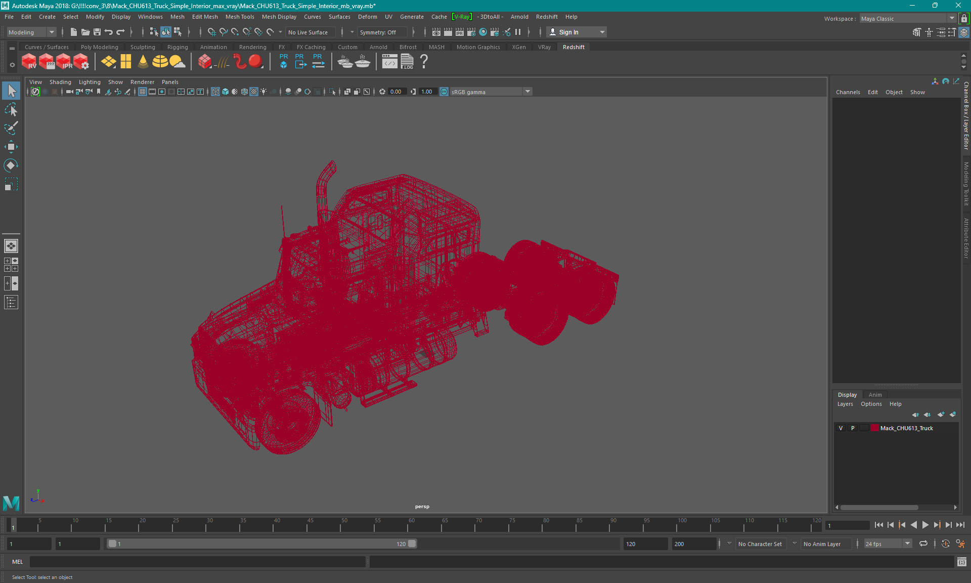
Task: Click the Mack_CHU613_Truck layer color swatch
Action: (x=874, y=428)
